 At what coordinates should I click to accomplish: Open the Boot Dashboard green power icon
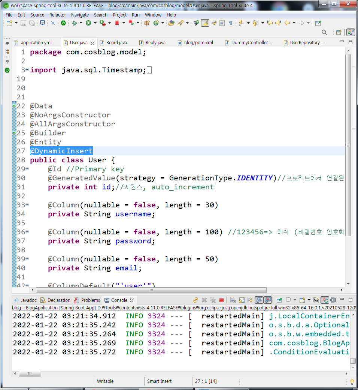coord(63,23)
